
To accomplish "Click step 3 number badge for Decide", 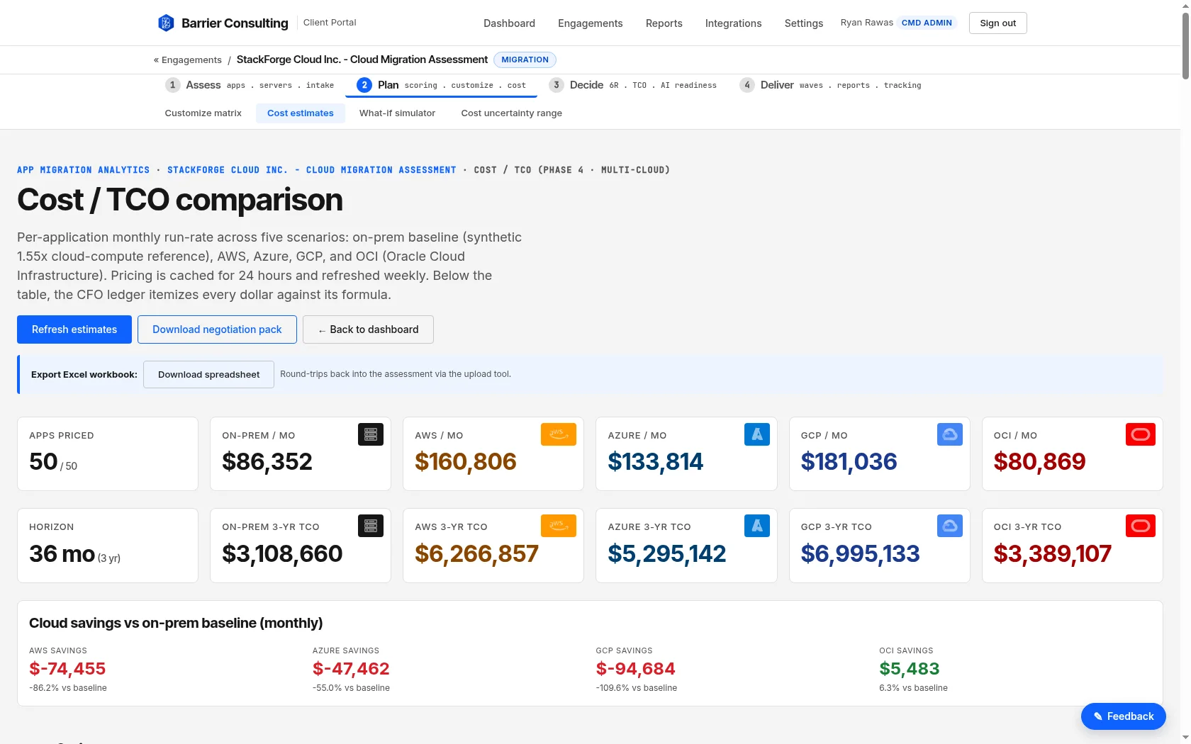I will pos(557,85).
